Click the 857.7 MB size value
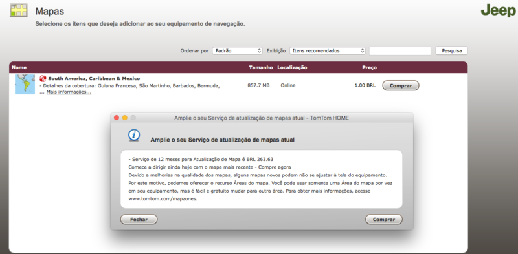This screenshot has height=254, width=518. [x=258, y=85]
